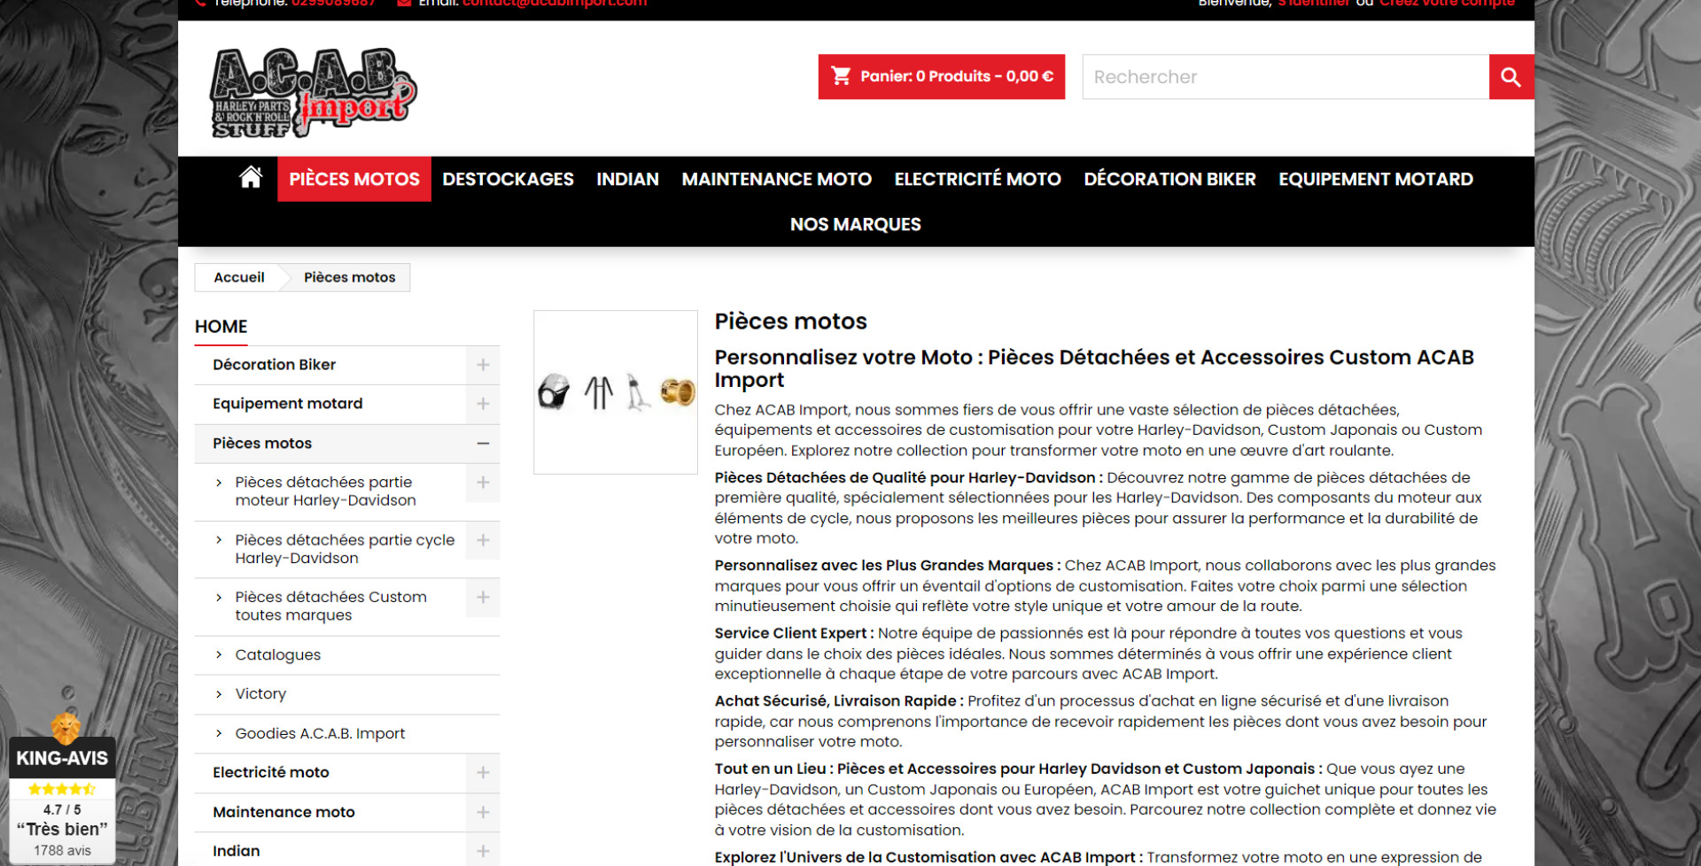
Task: Open Catalogues subcategory
Action: pos(278,655)
